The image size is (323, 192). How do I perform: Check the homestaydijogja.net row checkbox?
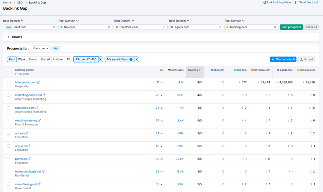tap(9, 171)
